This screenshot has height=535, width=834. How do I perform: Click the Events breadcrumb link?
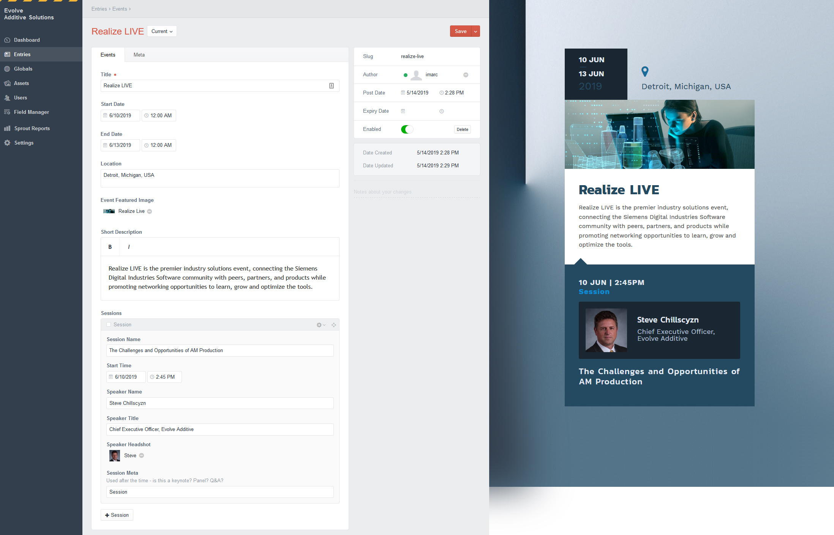pos(120,9)
